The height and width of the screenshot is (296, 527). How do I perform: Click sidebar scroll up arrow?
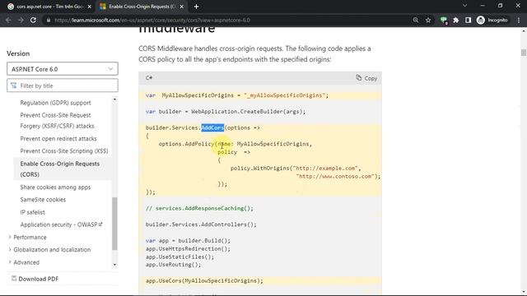pos(114,99)
